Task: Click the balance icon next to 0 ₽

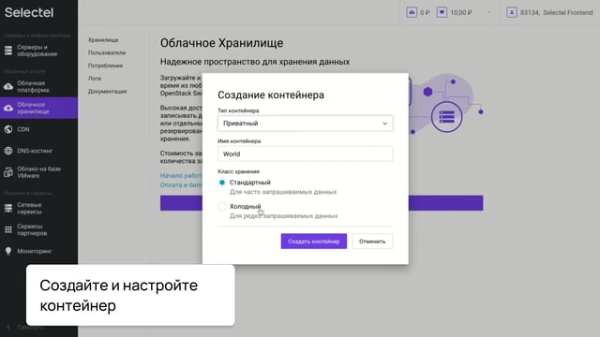Action: click(412, 12)
